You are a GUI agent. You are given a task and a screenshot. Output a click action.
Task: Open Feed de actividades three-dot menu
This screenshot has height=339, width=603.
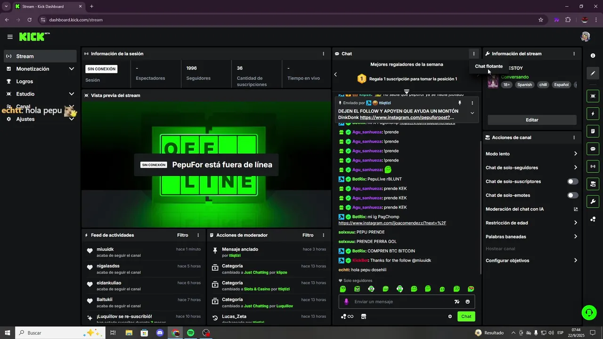click(198, 235)
